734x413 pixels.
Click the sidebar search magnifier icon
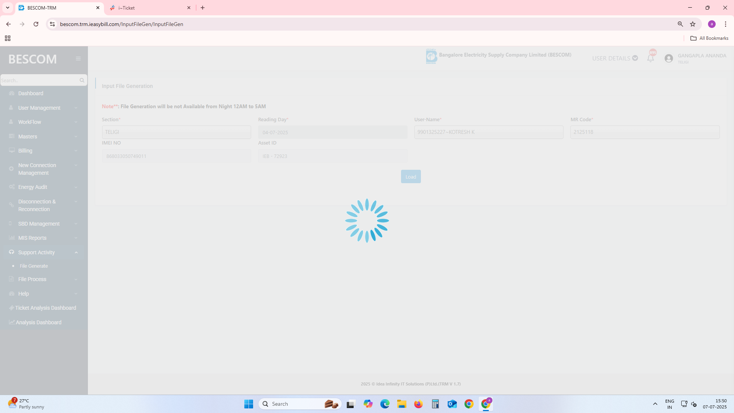click(x=82, y=80)
